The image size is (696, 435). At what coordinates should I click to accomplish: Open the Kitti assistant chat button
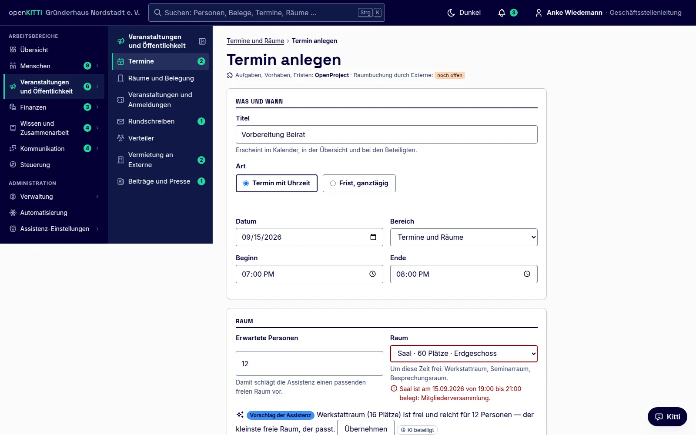coord(667,417)
